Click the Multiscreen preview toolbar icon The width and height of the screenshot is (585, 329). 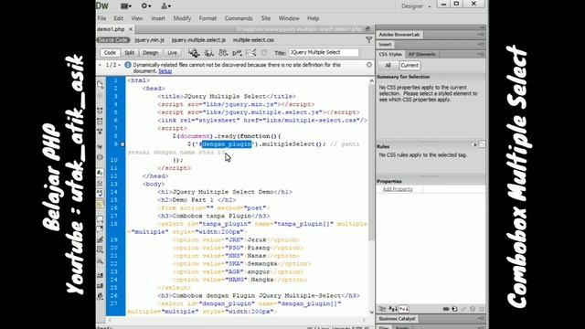coord(194,53)
